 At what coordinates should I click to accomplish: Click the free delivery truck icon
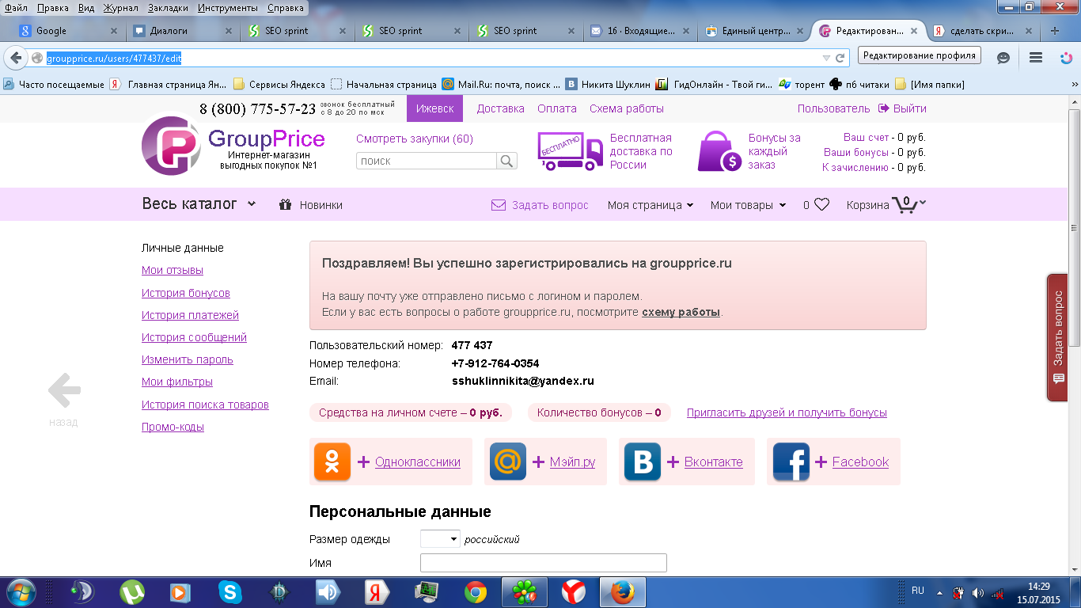click(571, 151)
